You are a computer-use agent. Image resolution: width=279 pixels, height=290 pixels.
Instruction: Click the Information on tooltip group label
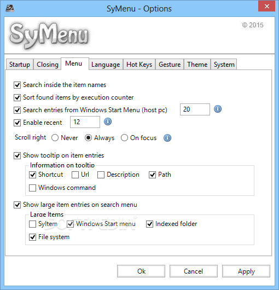tap(62, 165)
